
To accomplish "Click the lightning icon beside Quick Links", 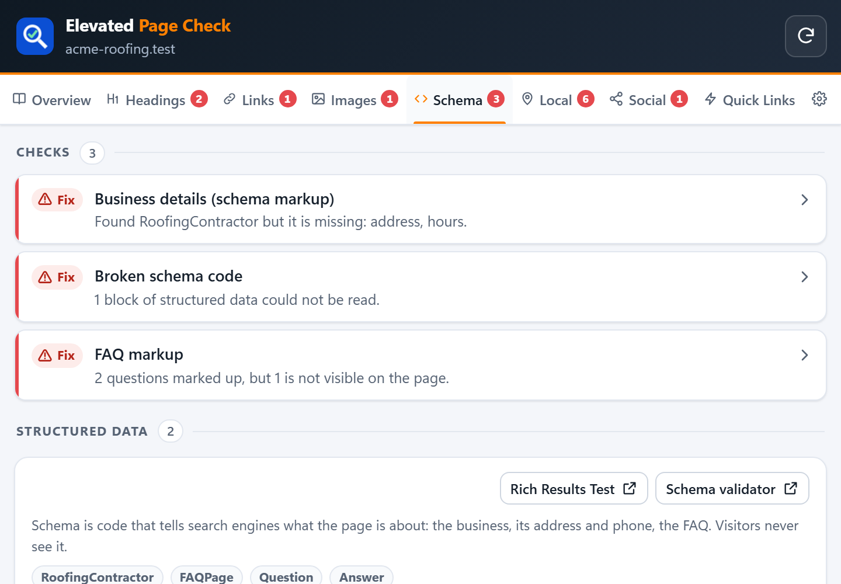I will pos(710,99).
